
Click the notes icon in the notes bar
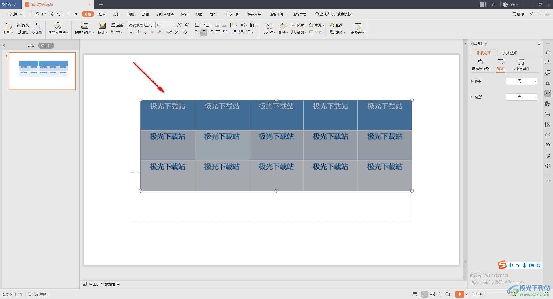pyautogui.click(x=84, y=284)
